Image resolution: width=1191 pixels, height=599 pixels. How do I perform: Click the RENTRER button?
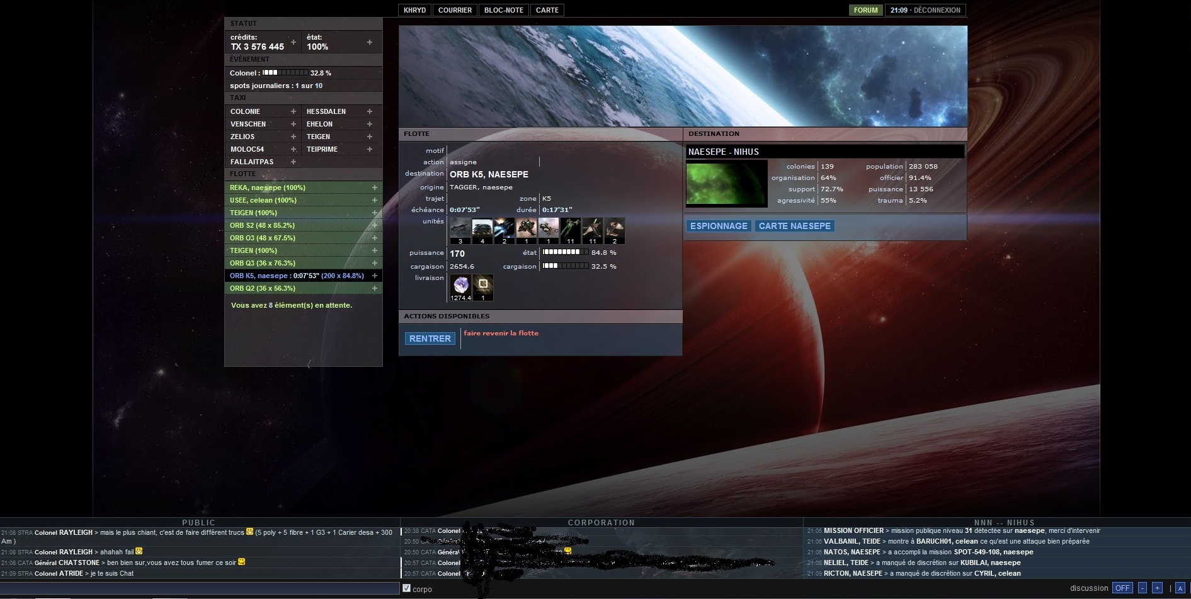pyautogui.click(x=430, y=339)
